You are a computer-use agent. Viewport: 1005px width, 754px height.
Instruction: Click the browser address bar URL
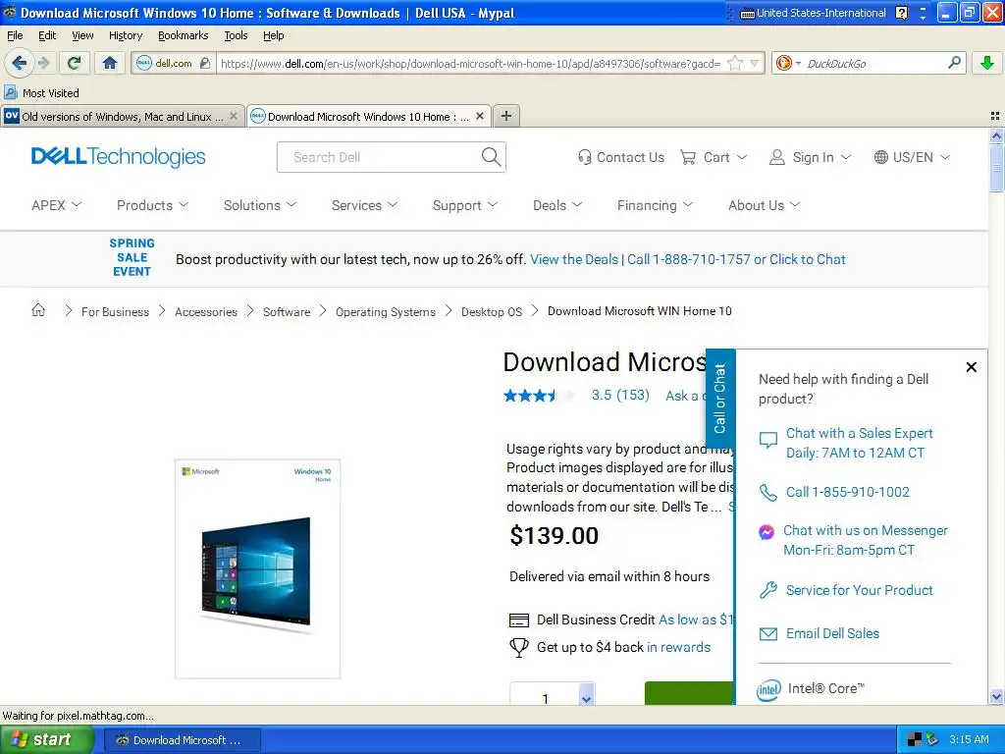(470, 63)
